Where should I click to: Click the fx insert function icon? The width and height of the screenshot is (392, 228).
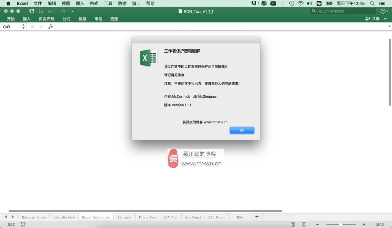click(x=51, y=27)
